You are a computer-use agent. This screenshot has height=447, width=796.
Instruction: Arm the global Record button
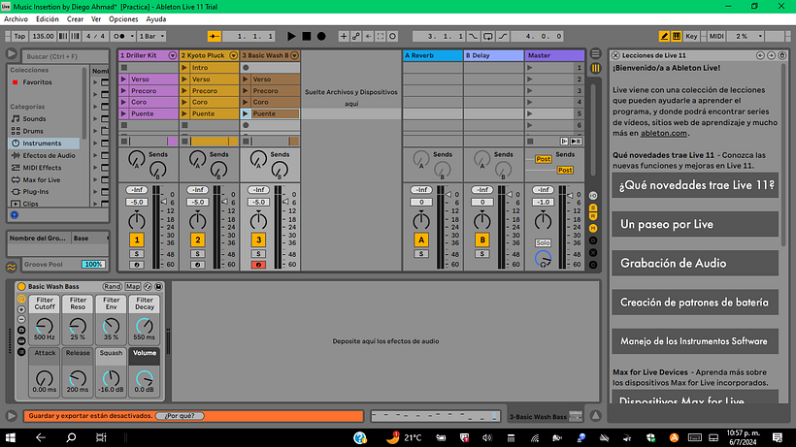coord(321,36)
